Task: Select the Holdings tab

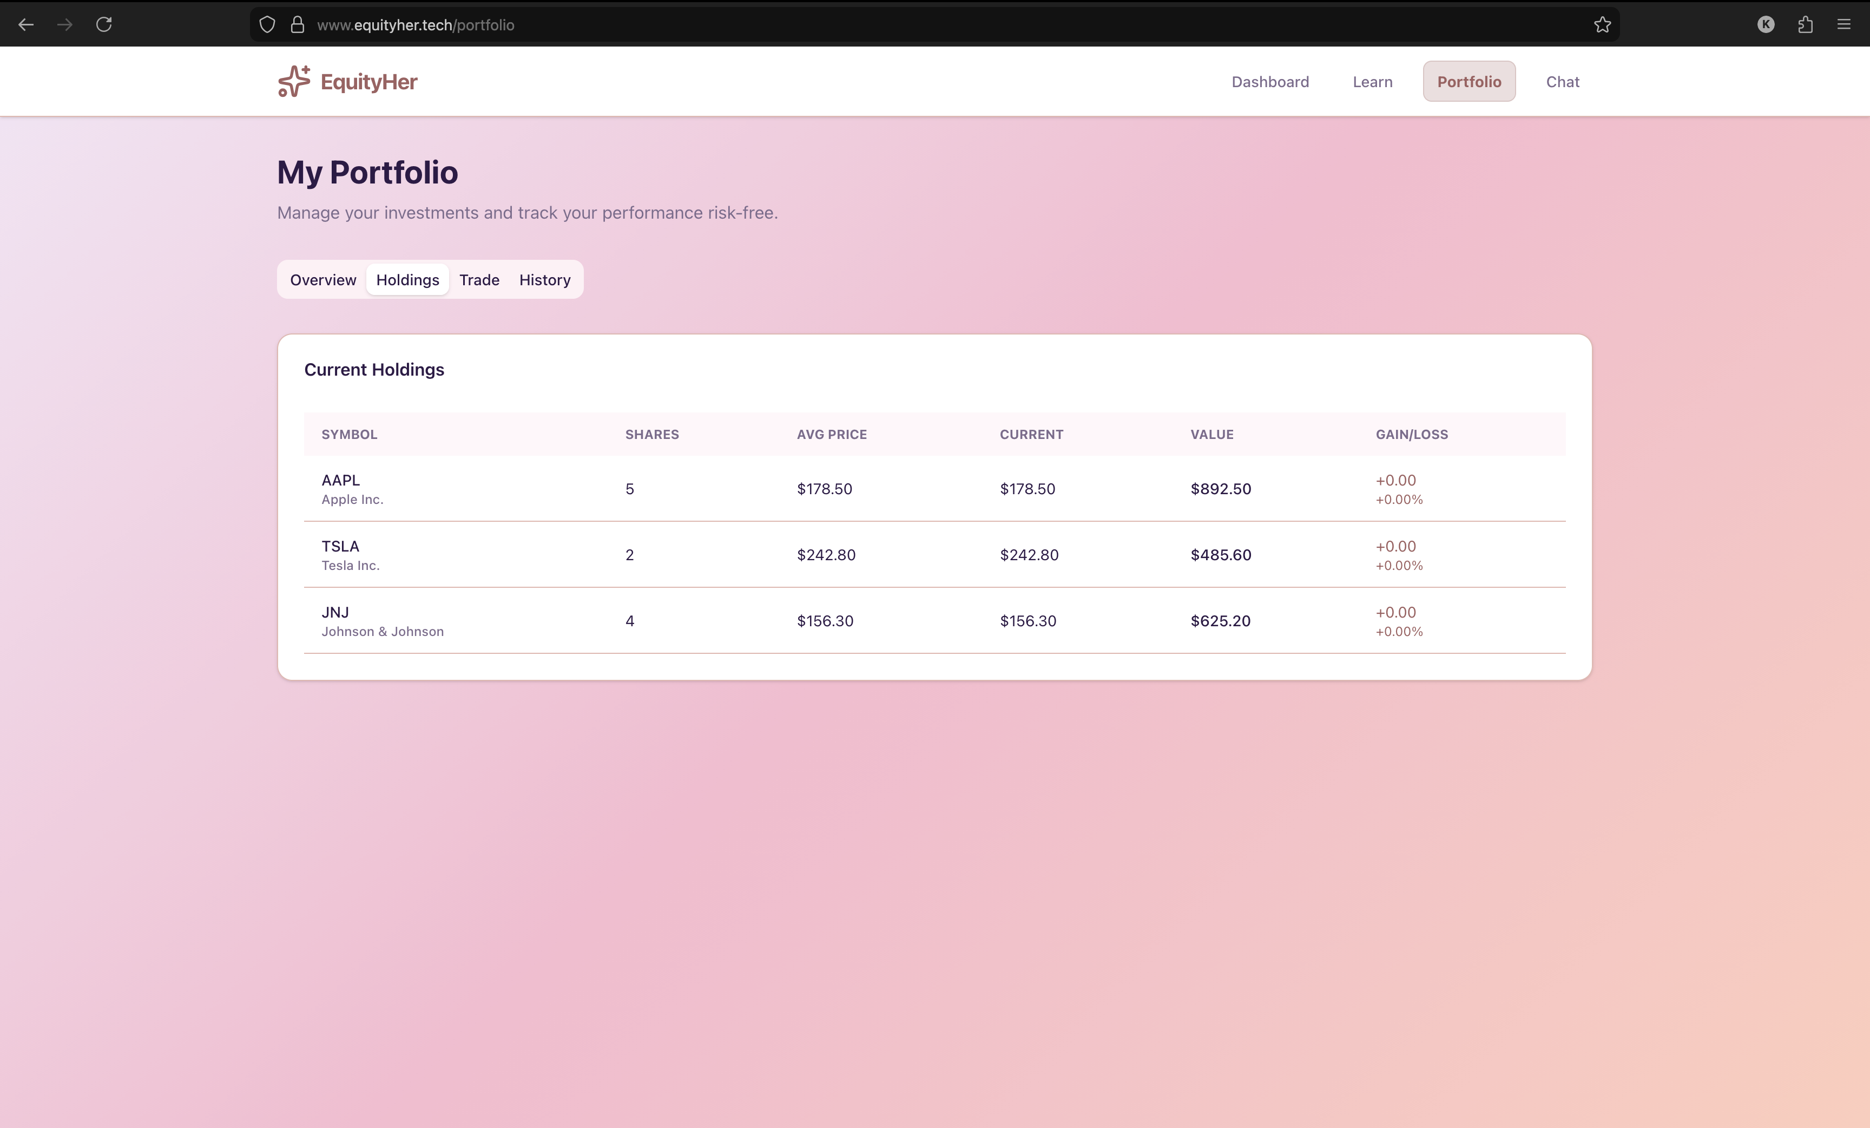Action: pyautogui.click(x=407, y=280)
